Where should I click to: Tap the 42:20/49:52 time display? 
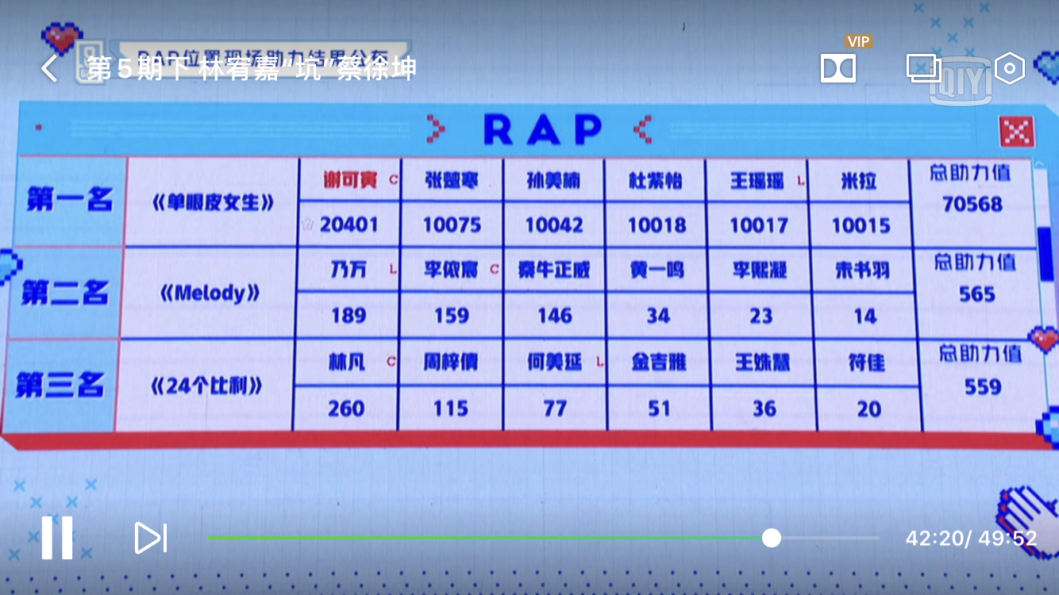(x=971, y=539)
